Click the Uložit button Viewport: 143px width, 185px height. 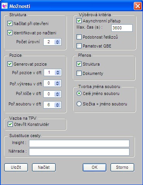coord(16,167)
